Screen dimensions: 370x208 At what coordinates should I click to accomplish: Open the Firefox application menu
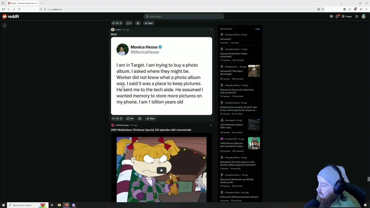(366, 9)
